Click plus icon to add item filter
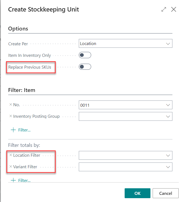This screenshot has height=202, width=179. [13, 130]
